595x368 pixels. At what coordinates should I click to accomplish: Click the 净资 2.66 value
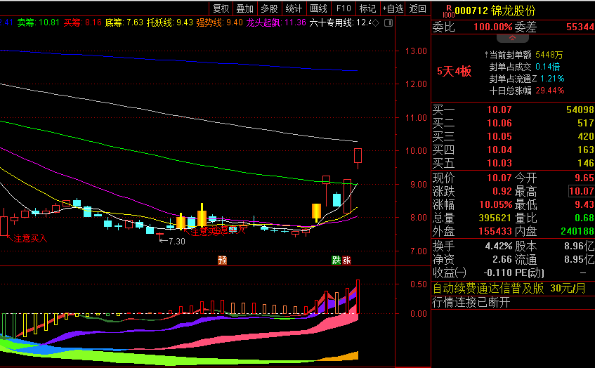502,259
